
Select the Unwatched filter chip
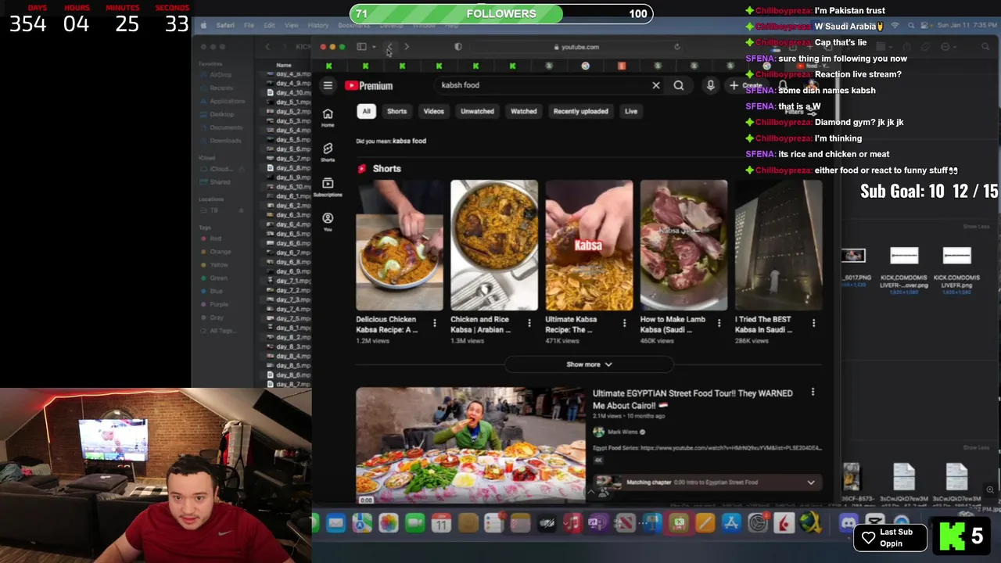pyautogui.click(x=477, y=111)
